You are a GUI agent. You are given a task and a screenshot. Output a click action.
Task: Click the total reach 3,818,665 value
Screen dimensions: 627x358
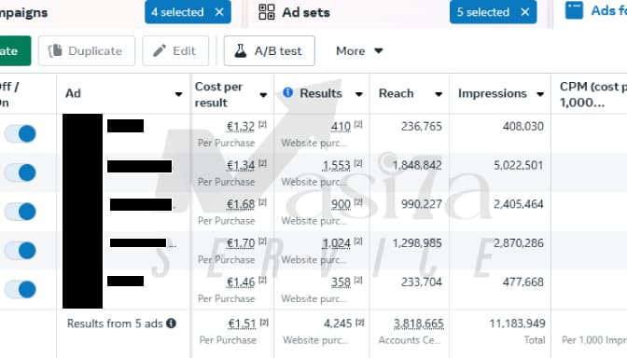(x=419, y=324)
